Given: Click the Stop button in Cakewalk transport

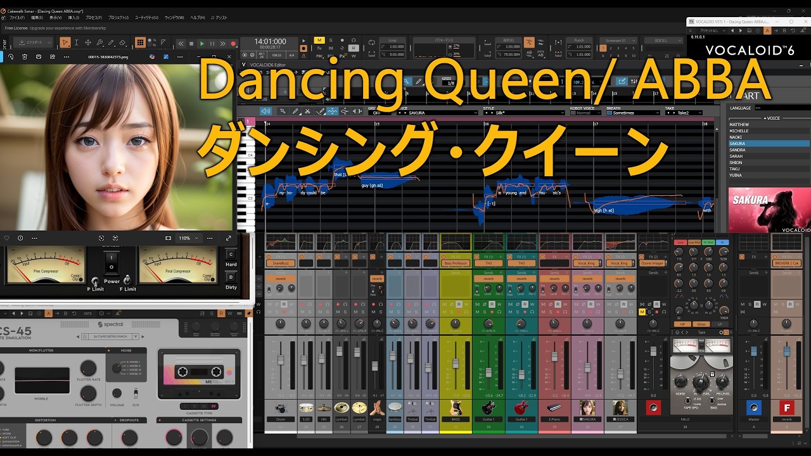Looking at the screenshot, I should point(191,44).
